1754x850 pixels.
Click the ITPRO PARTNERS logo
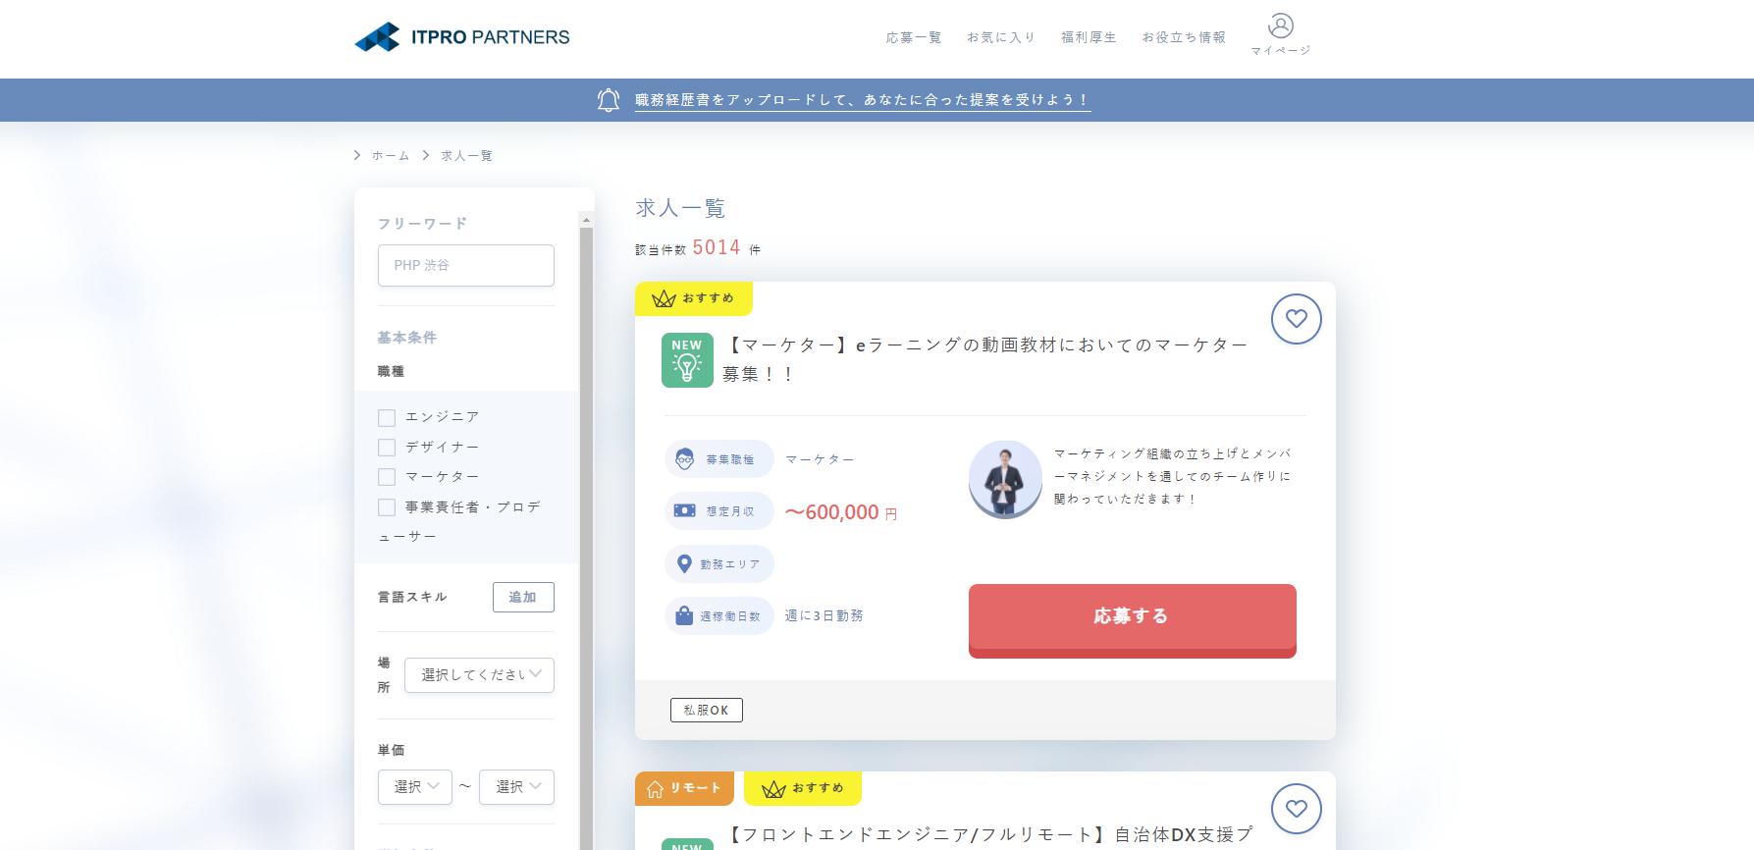coord(461,37)
